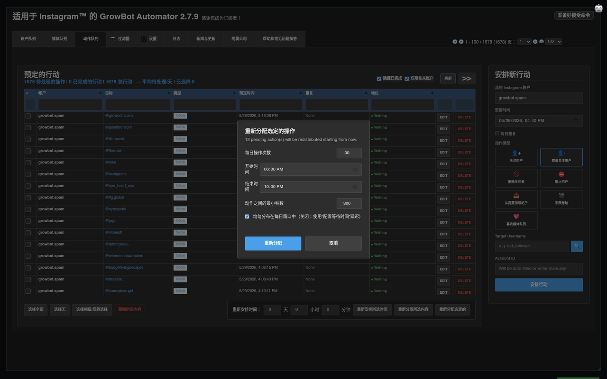
Task: Click the 刷新 refresh button
Action: click(x=448, y=79)
